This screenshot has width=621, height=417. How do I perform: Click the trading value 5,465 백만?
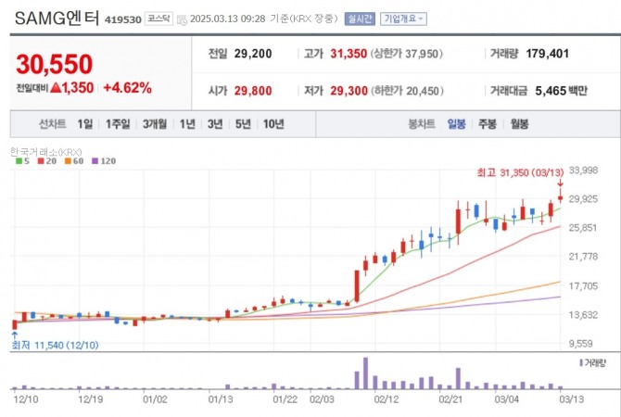tap(561, 91)
